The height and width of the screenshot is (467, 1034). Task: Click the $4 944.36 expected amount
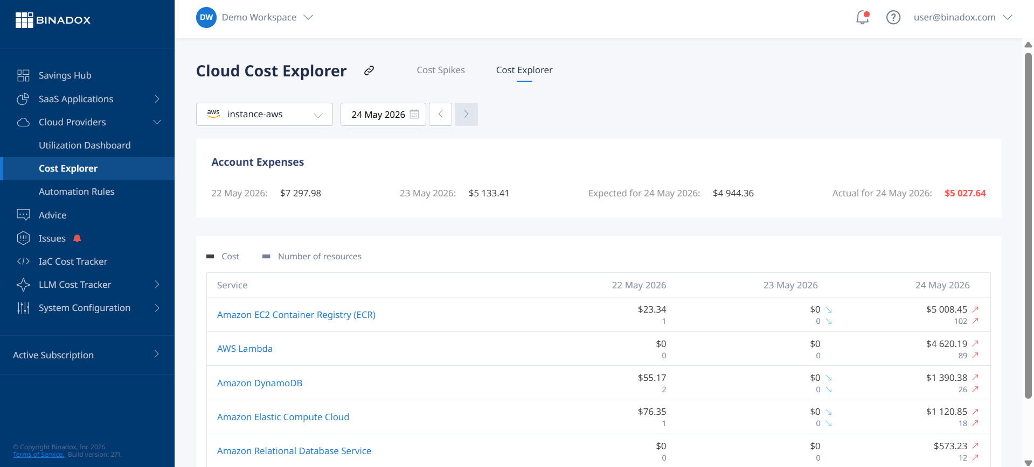coord(733,193)
